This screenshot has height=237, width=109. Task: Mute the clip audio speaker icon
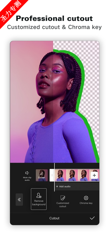coord(27,173)
